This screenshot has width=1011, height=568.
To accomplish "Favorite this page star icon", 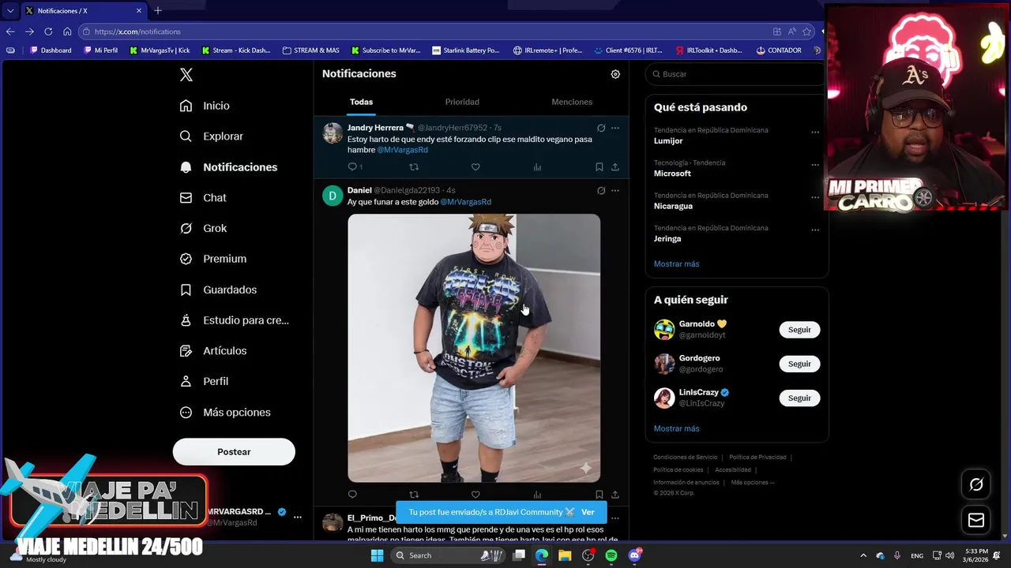I will [806, 32].
